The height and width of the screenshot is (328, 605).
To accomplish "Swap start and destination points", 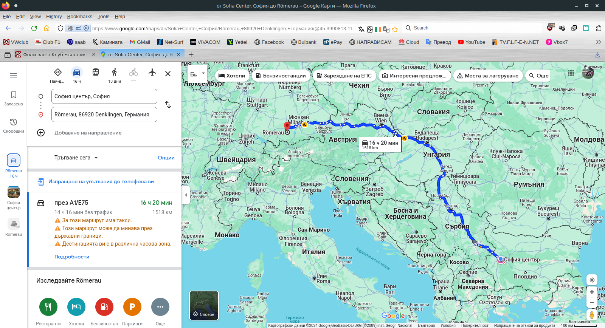I will pyautogui.click(x=168, y=105).
